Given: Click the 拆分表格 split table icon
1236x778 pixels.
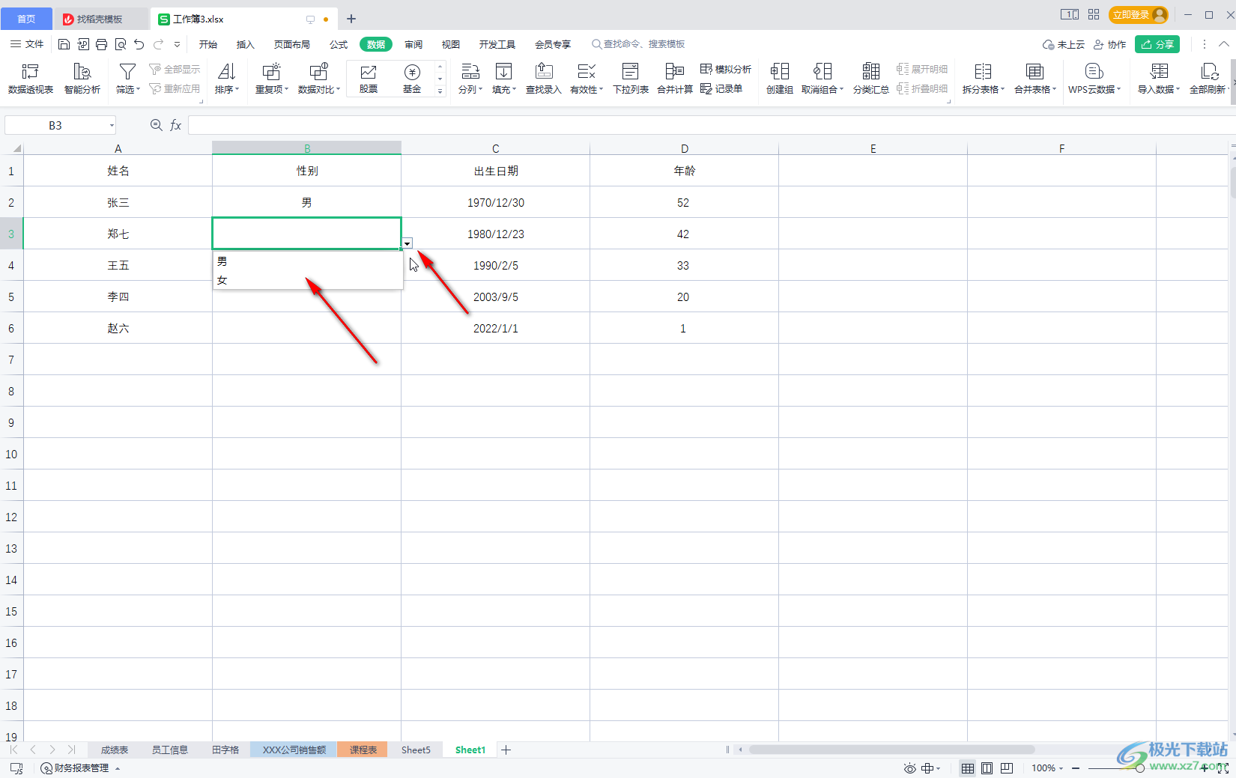Looking at the screenshot, I should point(983,71).
